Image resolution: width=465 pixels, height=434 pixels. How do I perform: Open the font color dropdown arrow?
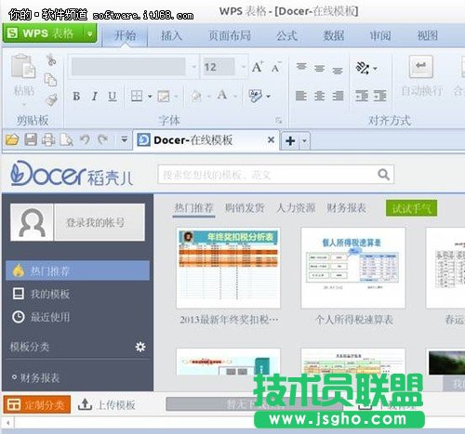pos(235,97)
